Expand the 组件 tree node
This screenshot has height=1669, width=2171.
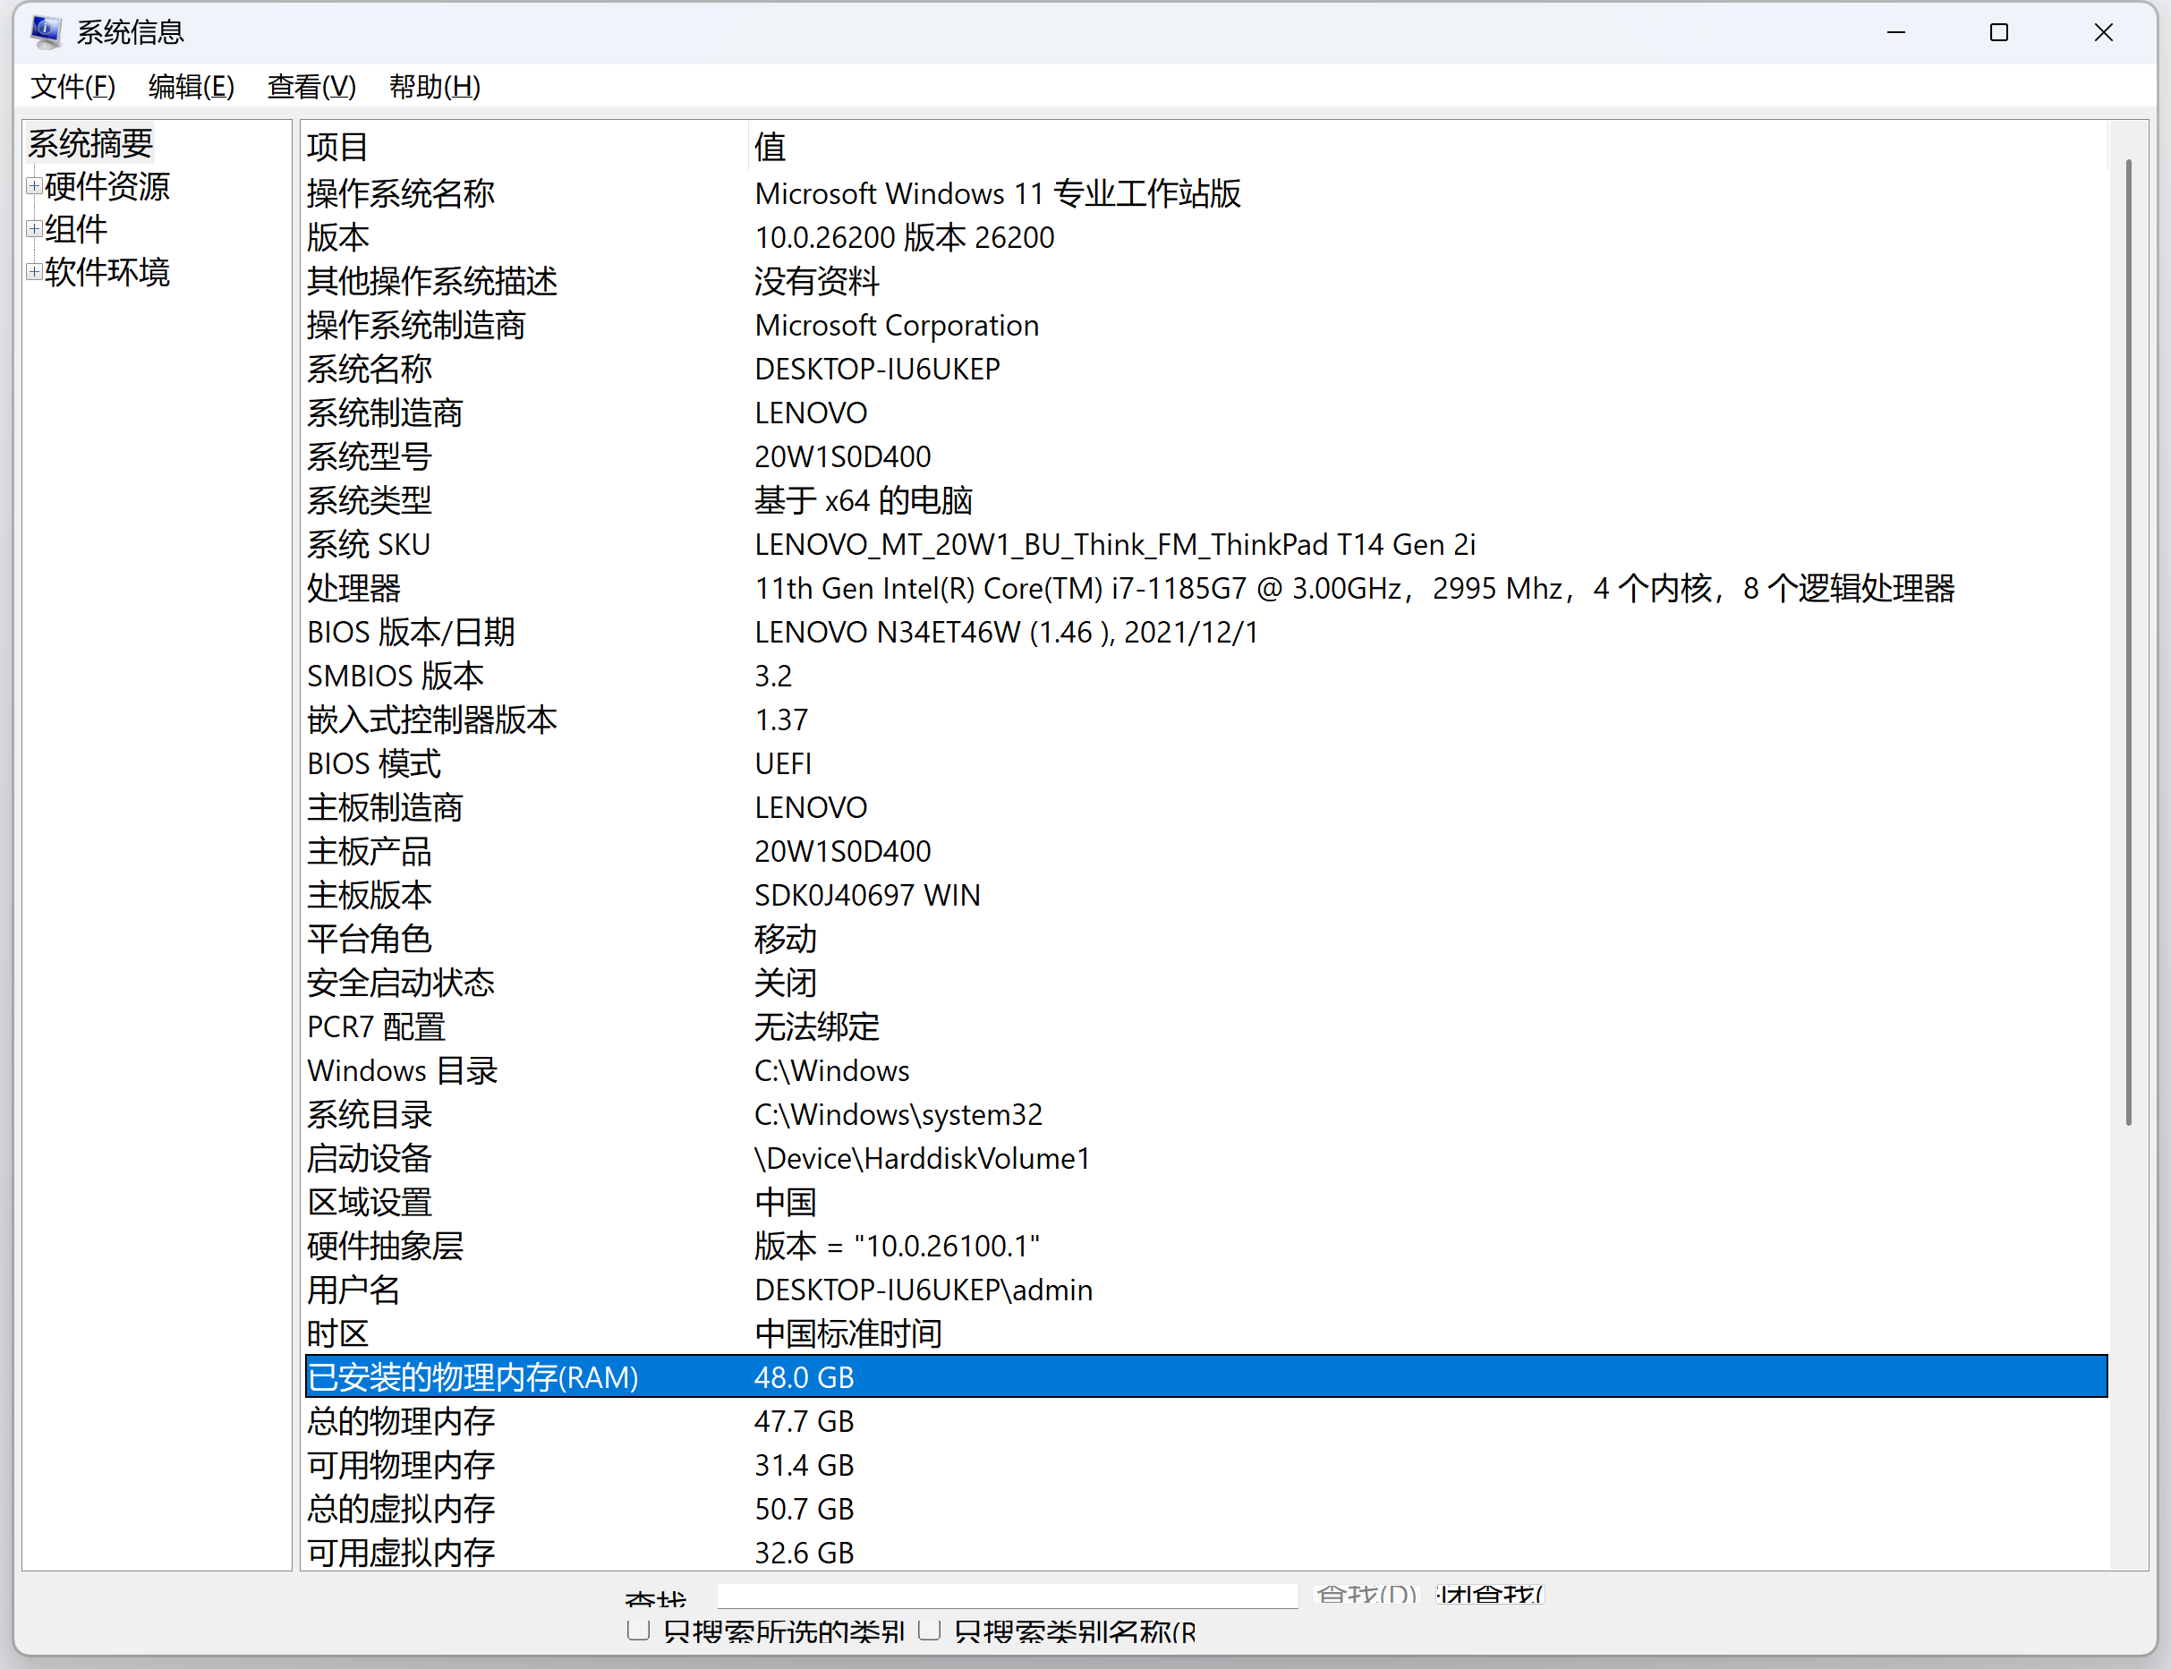[34, 227]
